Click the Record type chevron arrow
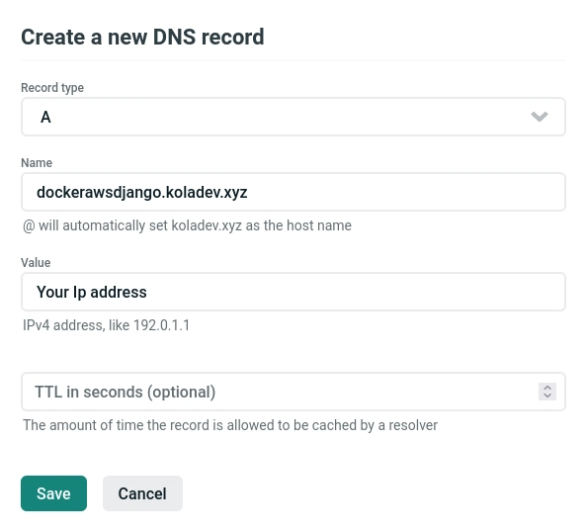This screenshot has width=587, height=531. (x=540, y=117)
